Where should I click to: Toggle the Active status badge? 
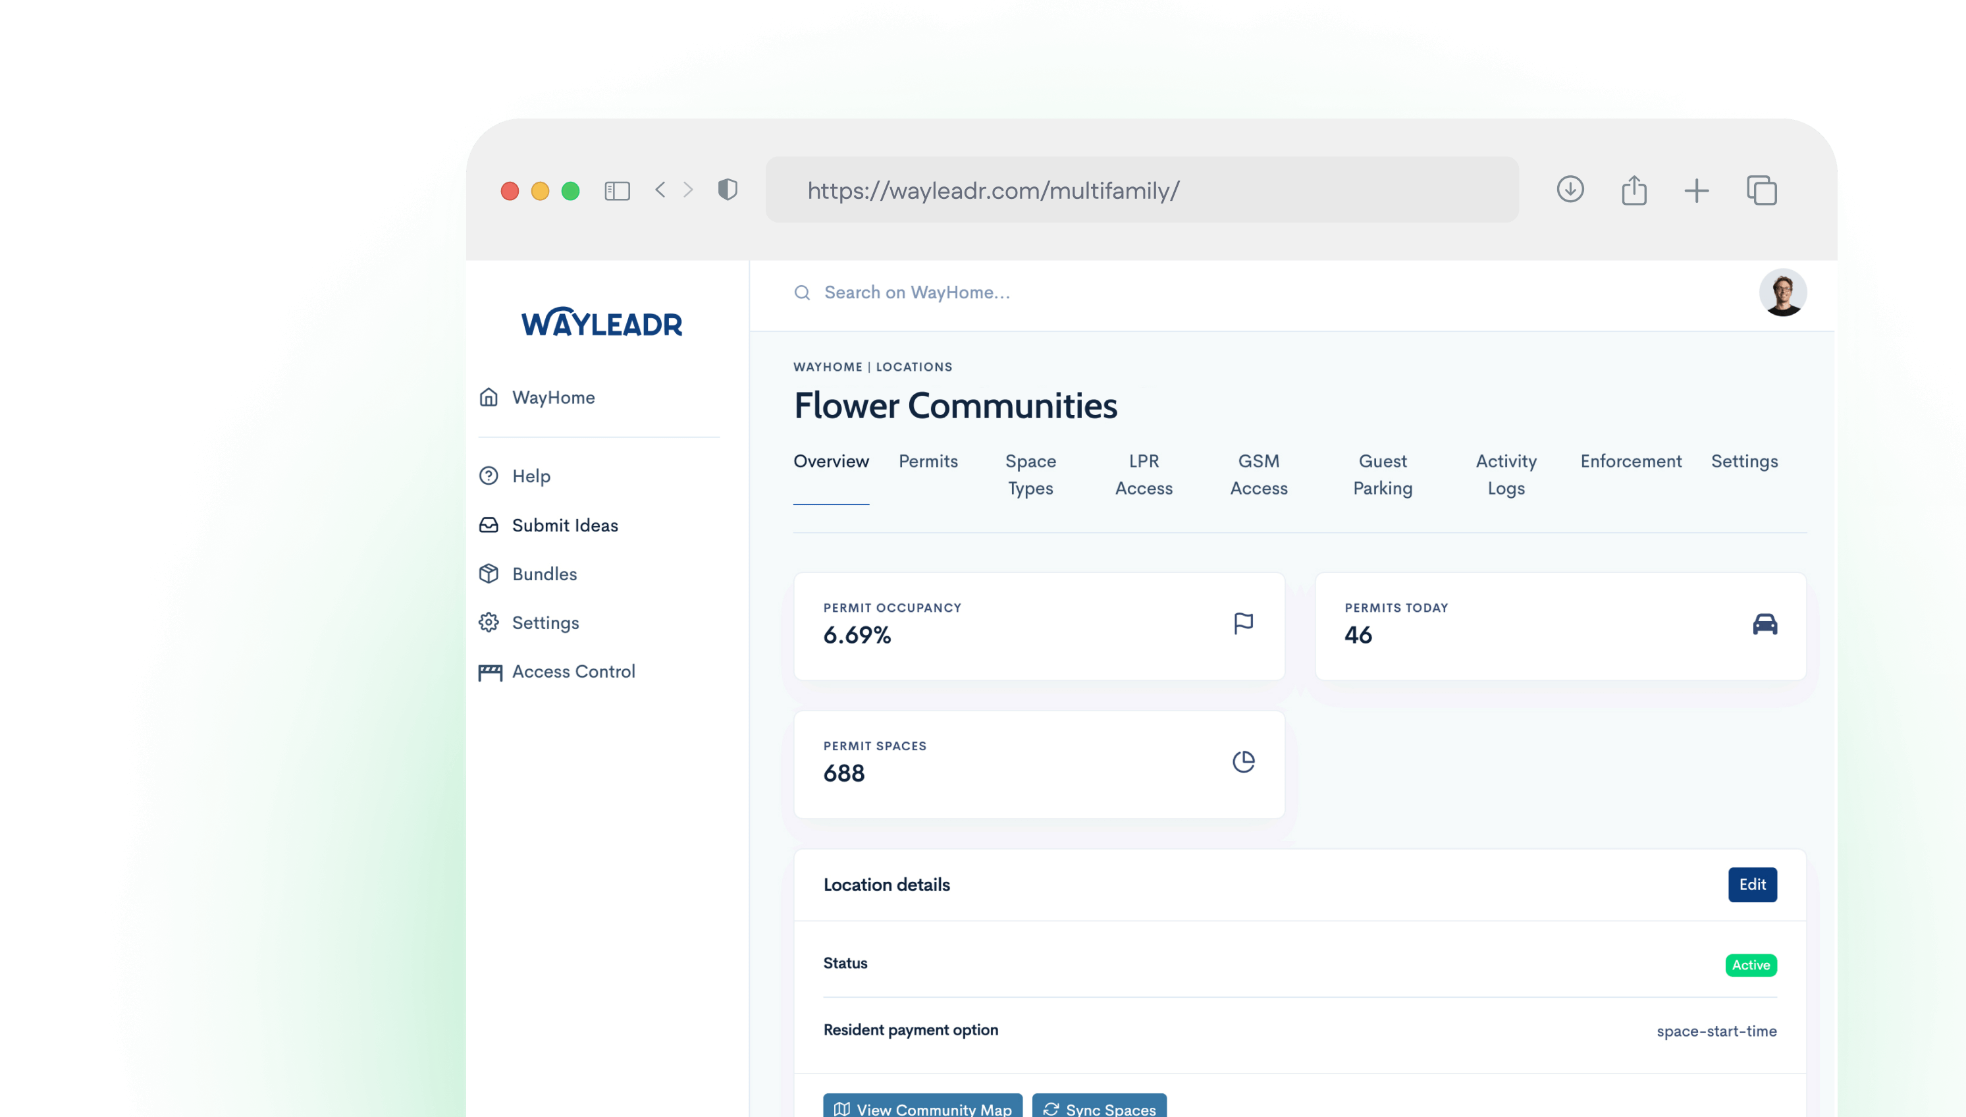click(x=1751, y=964)
